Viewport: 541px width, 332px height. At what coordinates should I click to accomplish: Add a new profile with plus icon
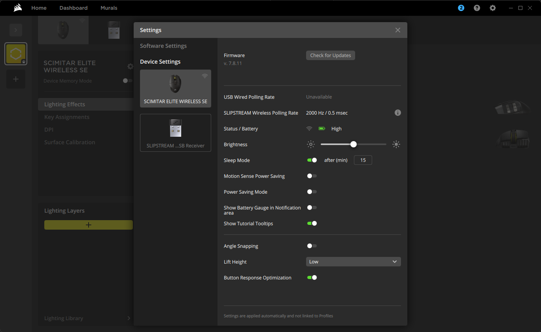tap(16, 79)
